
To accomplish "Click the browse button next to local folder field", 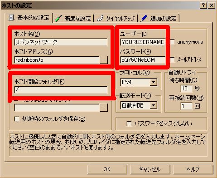I will coord(104,108).
